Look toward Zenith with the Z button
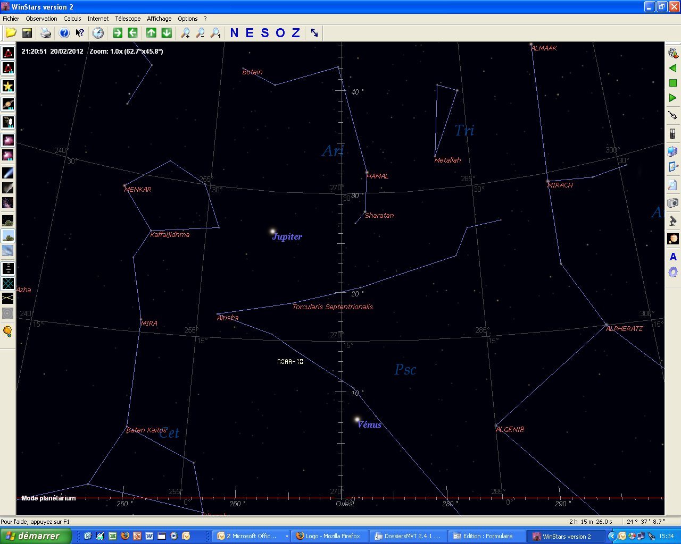The image size is (681, 544). point(296,33)
